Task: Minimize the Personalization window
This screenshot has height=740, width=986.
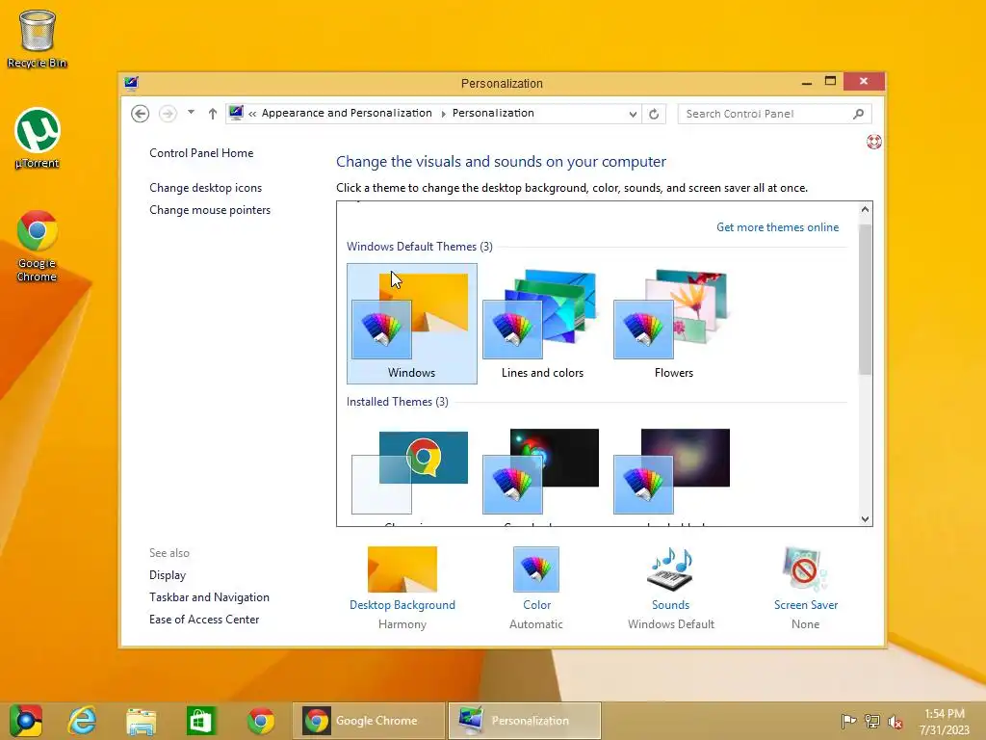Action: tap(807, 82)
